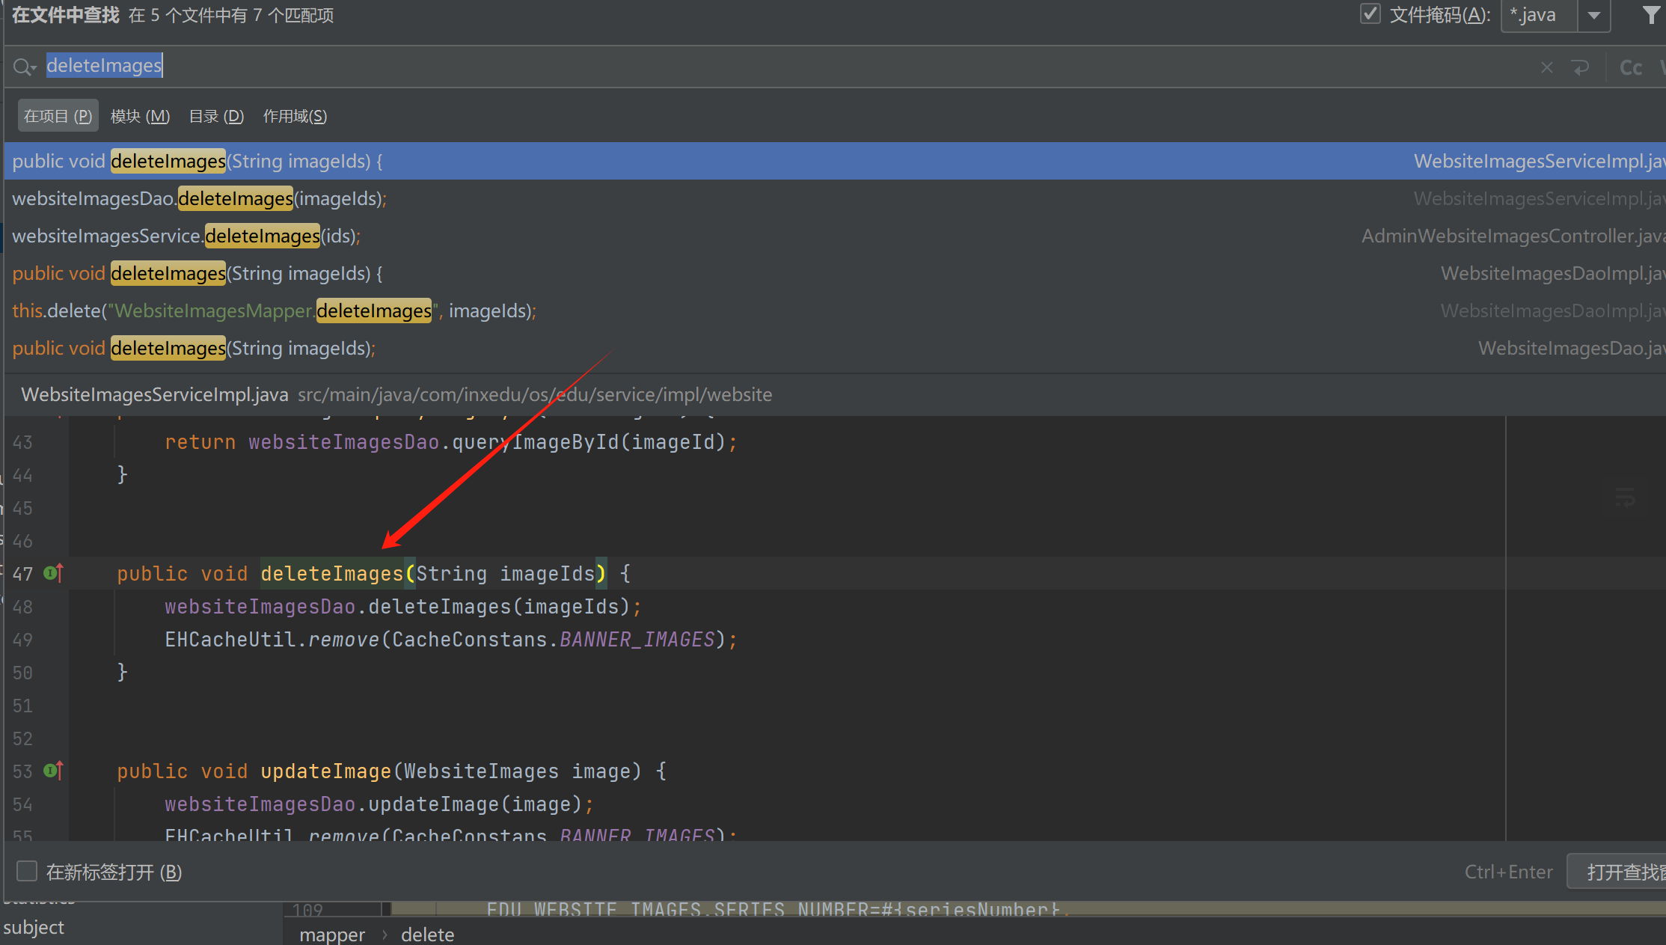This screenshot has height=945, width=1666.
Task: Toggle 在新标签打开 (B) checkbox
Action: tap(27, 871)
